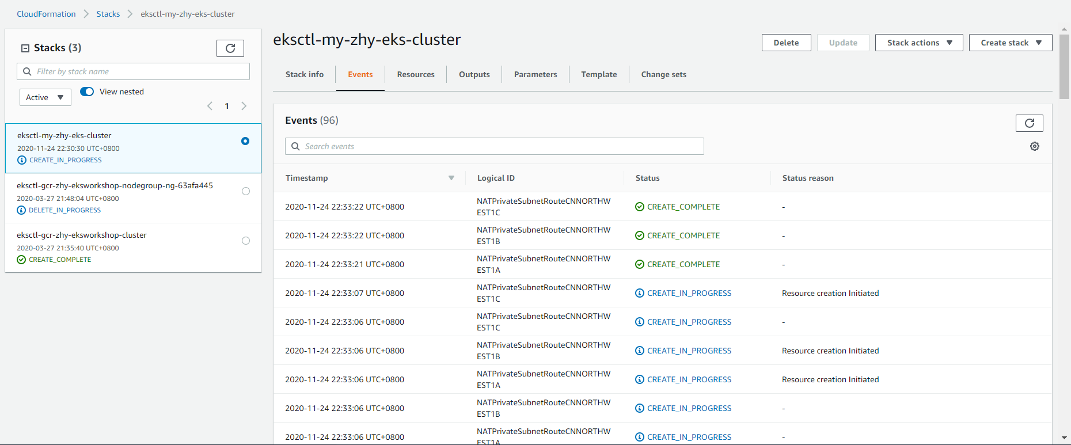Toggle the View nested switch
1071x445 pixels.
87,92
